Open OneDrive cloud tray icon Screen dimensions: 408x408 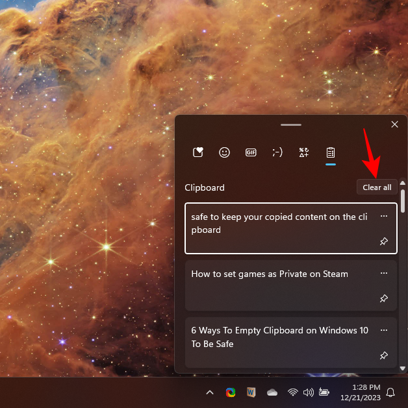click(x=272, y=392)
